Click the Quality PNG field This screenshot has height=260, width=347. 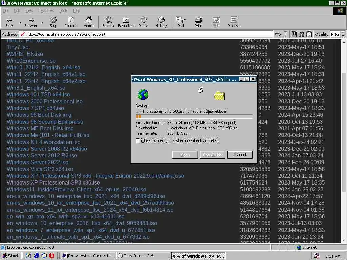(x=335, y=34)
